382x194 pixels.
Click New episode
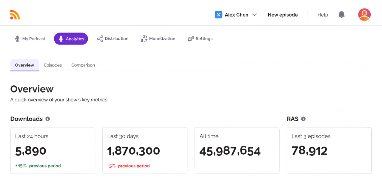pyautogui.click(x=283, y=15)
